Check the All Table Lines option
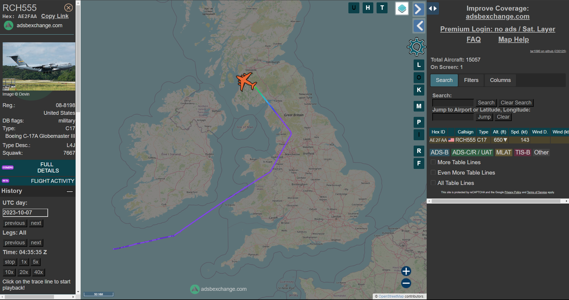This screenshot has height=300, width=569. click(433, 183)
